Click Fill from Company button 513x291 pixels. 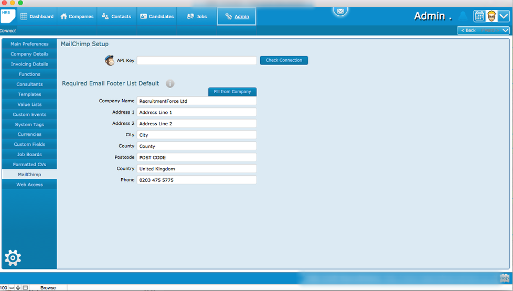tap(232, 92)
